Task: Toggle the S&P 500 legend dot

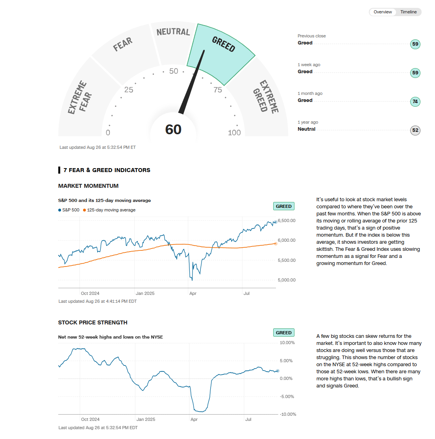Action: click(x=60, y=210)
